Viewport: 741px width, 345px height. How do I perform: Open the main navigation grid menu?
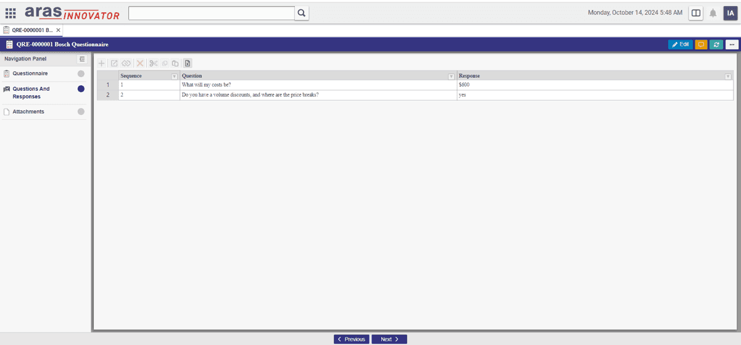tap(10, 13)
